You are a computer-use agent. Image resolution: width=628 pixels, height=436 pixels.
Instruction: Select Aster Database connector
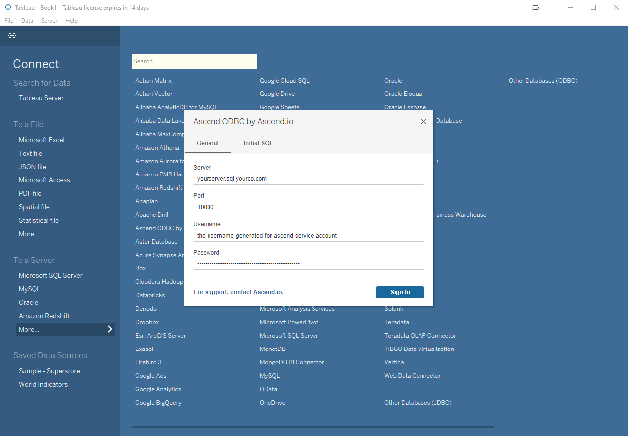point(156,242)
